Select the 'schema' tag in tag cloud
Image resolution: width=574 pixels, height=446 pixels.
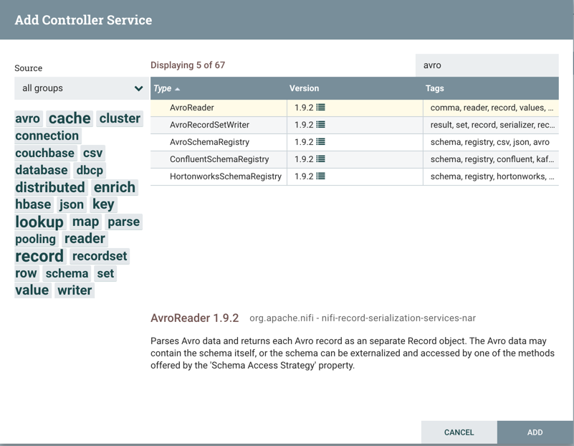(x=67, y=273)
